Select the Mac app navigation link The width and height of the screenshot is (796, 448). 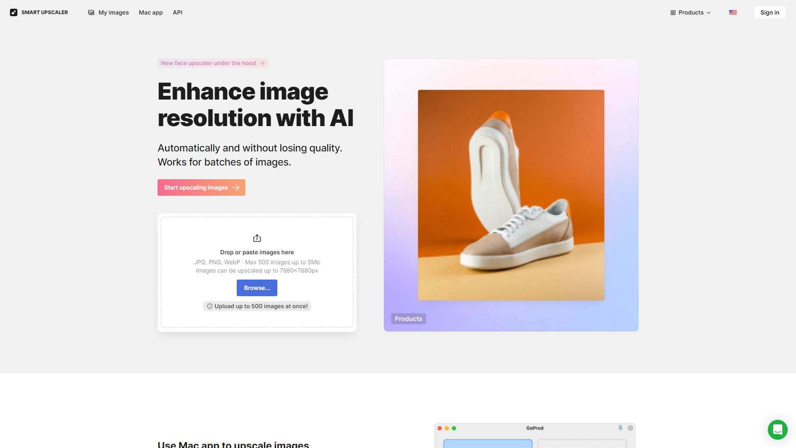pos(150,12)
